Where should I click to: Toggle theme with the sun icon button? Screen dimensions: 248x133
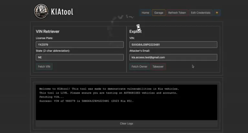pos(217,13)
